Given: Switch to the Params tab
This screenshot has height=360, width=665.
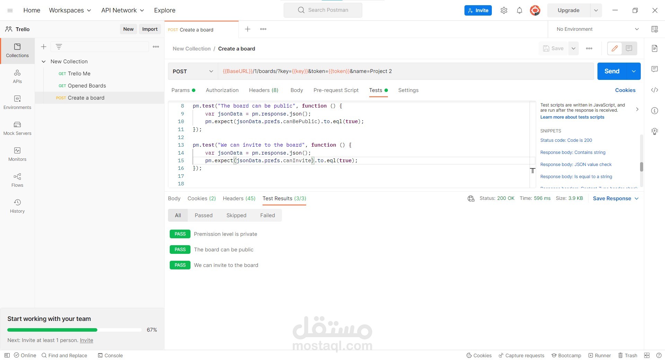Looking at the screenshot, I should [183, 90].
